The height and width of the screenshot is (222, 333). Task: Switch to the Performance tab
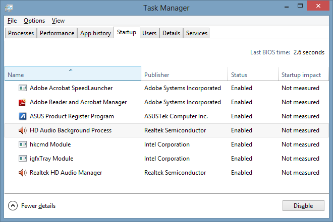(57, 33)
